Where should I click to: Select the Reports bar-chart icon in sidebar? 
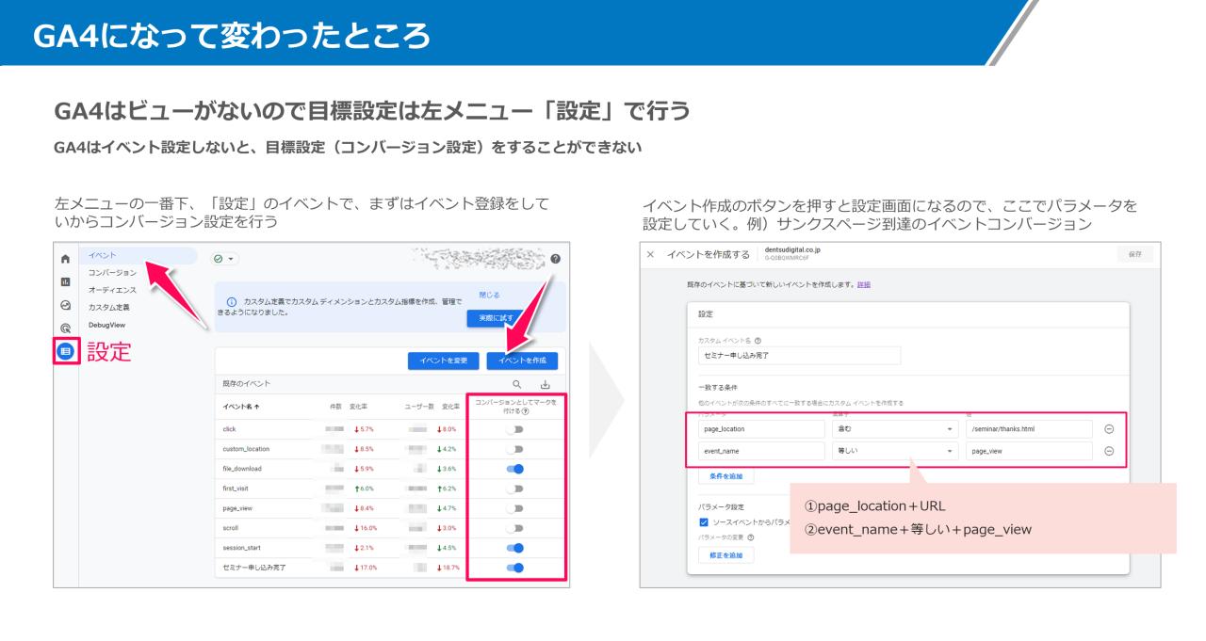pos(67,282)
